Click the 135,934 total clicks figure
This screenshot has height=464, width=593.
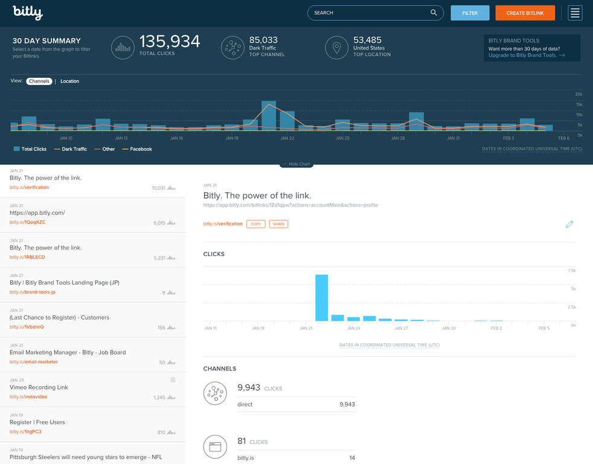(170, 41)
